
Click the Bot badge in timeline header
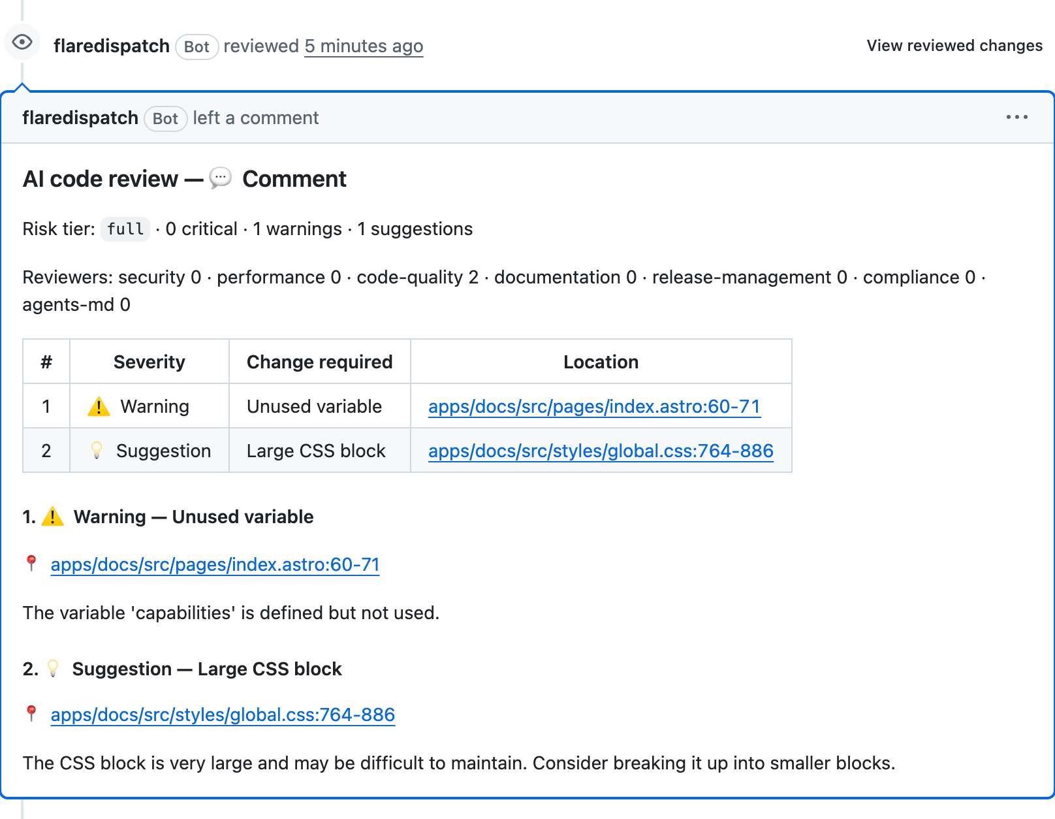pyautogui.click(x=197, y=46)
